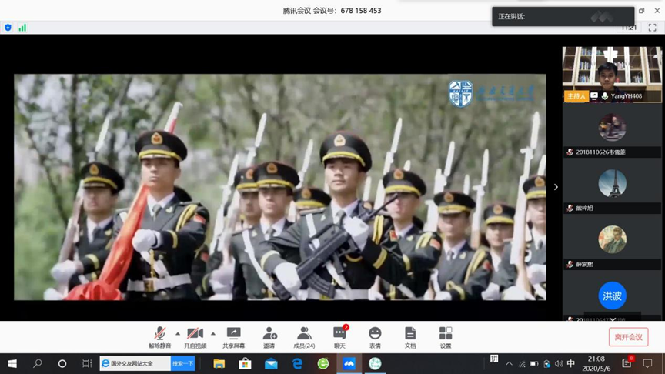
Task: Expand audio options arrow beside 解除静音
Action: point(178,333)
